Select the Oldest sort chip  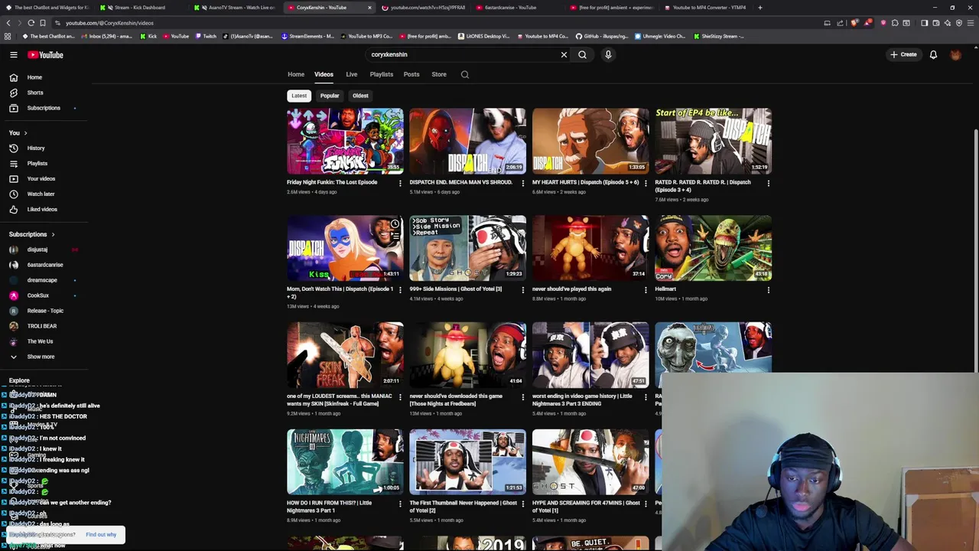(360, 96)
